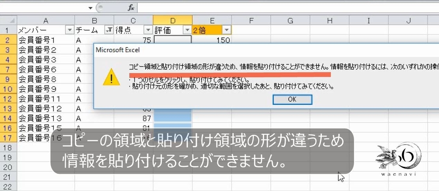
Task: Click cell 会員番号8
Action: click(x=46, y=79)
